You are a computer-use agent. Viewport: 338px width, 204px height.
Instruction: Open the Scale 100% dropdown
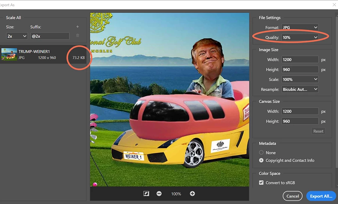[x=300, y=79]
